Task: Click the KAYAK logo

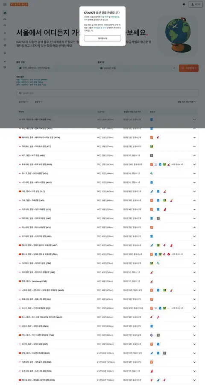Action: [x=19, y=4]
